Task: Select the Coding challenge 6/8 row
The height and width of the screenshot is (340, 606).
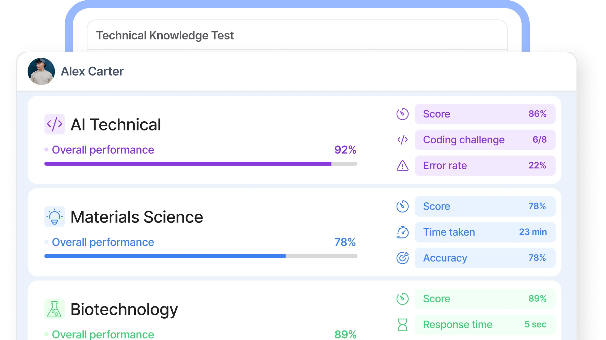Action: click(485, 140)
